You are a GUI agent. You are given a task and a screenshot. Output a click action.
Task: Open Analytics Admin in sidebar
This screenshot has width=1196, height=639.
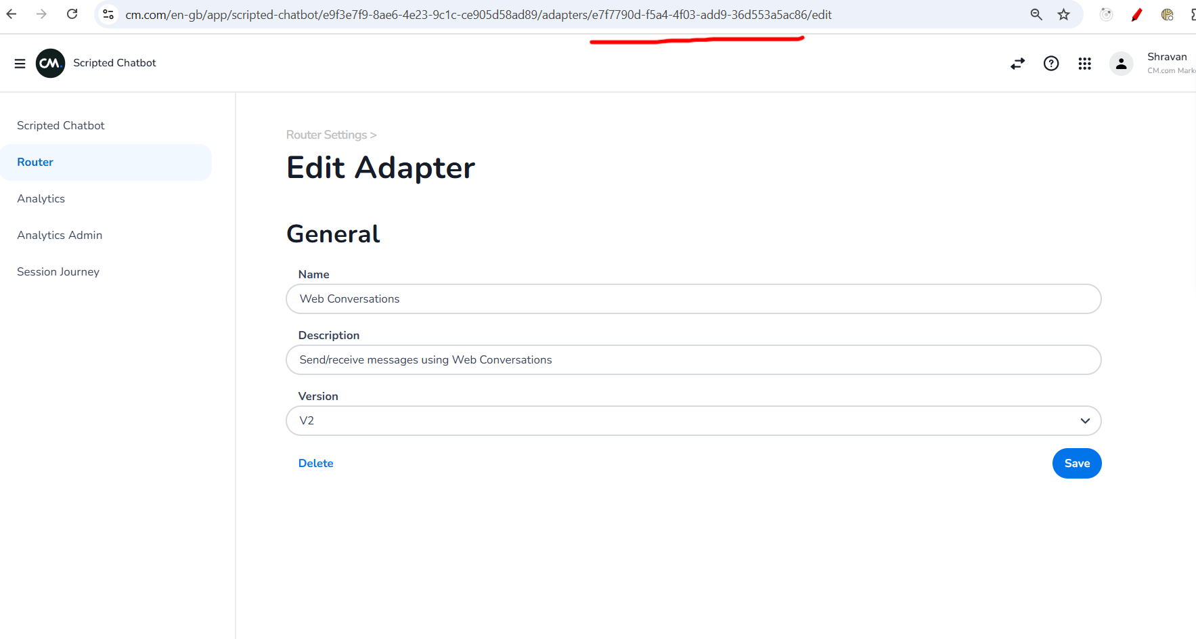click(x=60, y=236)
